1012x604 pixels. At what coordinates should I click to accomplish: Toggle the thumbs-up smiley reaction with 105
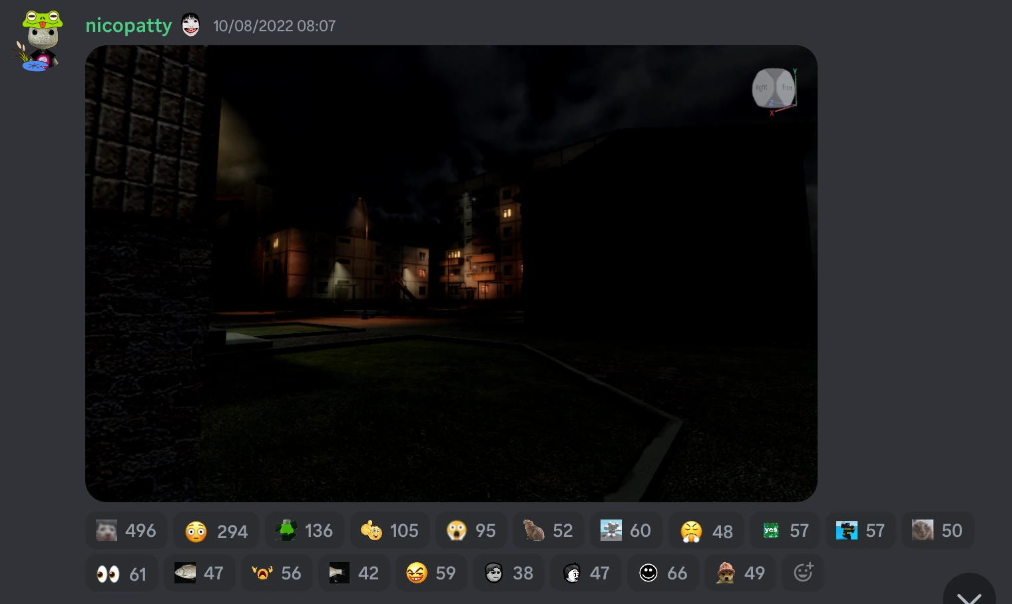tap(389, 530)
